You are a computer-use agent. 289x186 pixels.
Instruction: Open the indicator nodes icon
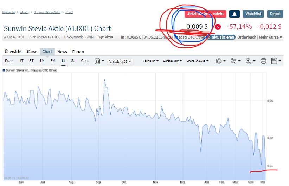coord(233,61)
